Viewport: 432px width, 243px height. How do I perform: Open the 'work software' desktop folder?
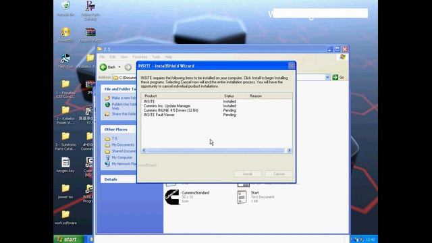(x=65, y=217)
